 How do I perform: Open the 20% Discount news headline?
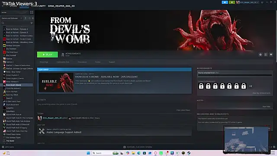point(106,77)
